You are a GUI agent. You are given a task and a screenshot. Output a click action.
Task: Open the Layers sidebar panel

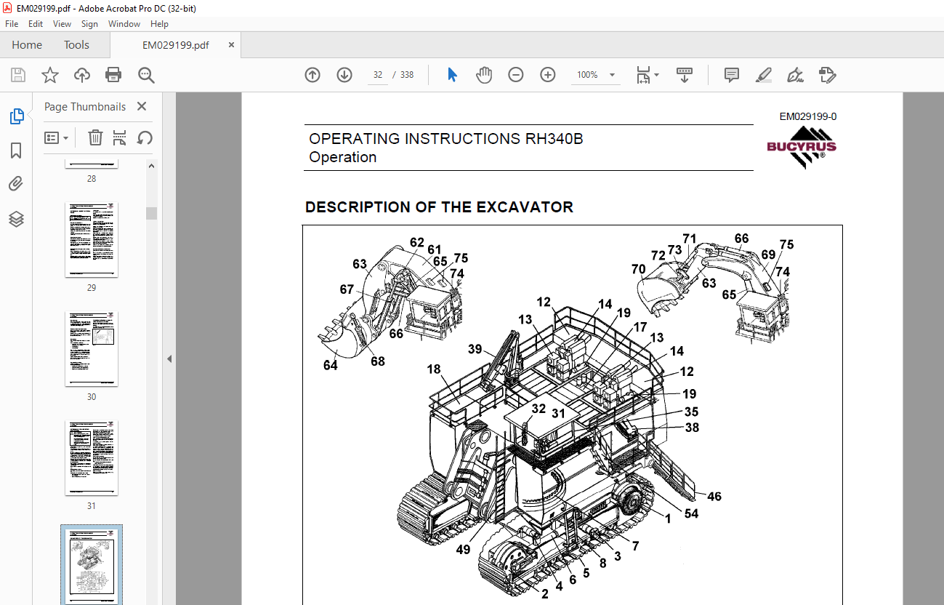(16, 219)
